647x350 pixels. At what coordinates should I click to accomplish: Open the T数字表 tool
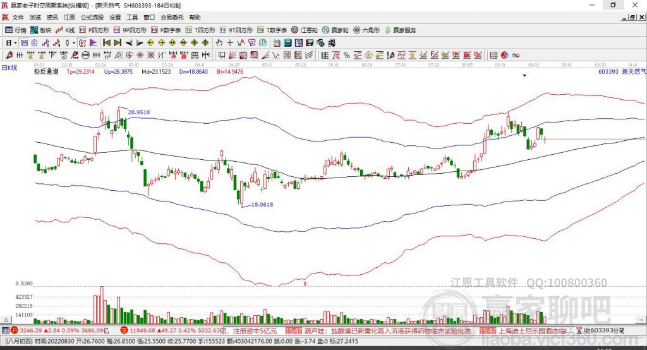pyautogui.click(x=272, y=30)
